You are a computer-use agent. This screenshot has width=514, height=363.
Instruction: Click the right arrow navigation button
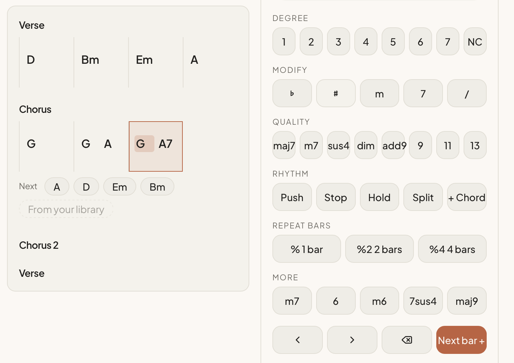click(x=352, y=340)
